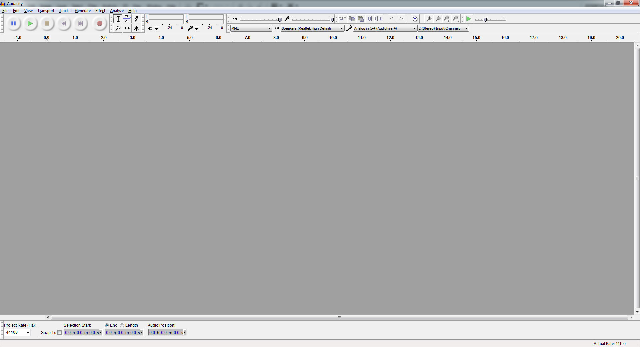Click the output volume slider handle
Viewport: 640px width, 347px height.
pos(280,19)
